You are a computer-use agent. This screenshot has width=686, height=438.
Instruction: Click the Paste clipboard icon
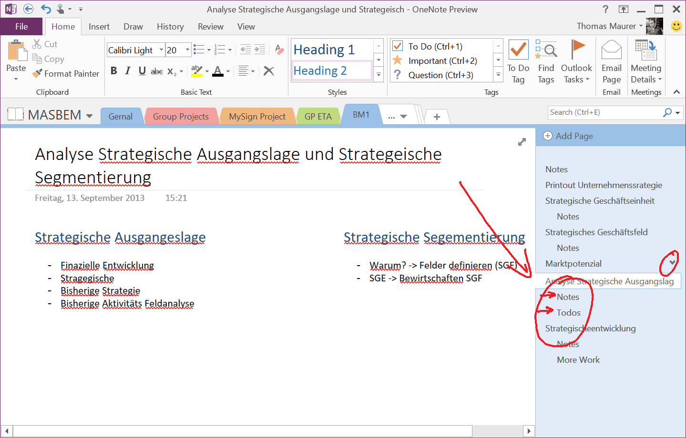point(17,51)
